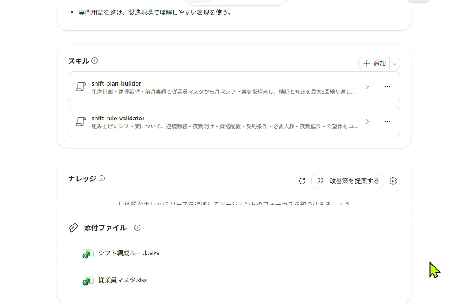The width and height of the screenshot is (452, 303).
Task: Click the shift-rule-validator description text
Action: pos(224,127)
